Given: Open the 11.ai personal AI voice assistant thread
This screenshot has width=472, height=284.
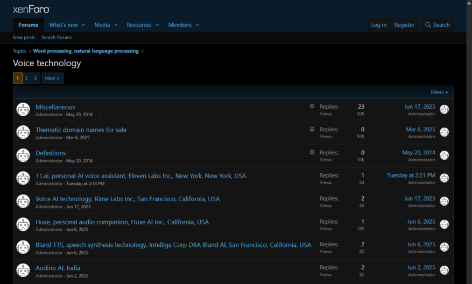Looking at the screenshot, I should (141, 176).
